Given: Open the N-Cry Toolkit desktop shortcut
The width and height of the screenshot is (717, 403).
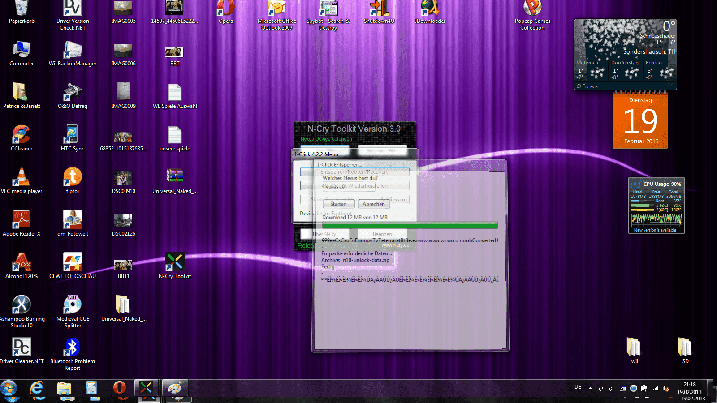Looking at the screenshot, I should tap(175, 262).
